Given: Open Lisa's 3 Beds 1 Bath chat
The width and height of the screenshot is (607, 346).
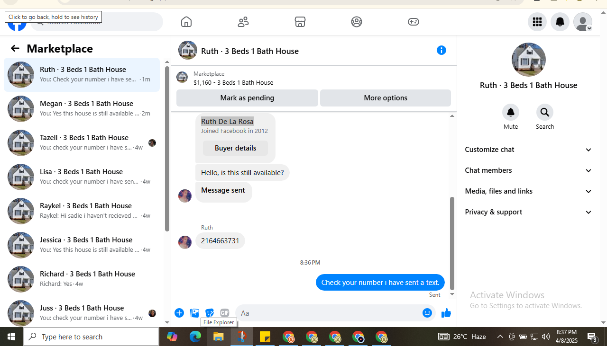Looking at the screenshot, I should (x=82, y=177).
